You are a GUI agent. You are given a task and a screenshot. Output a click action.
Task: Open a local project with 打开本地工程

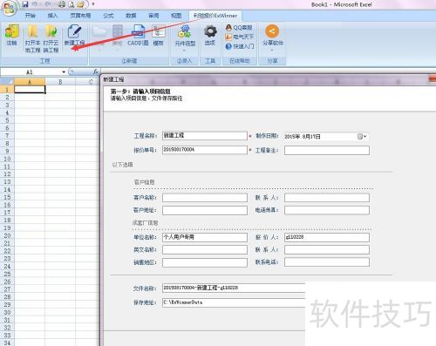[x=32, y=38]
